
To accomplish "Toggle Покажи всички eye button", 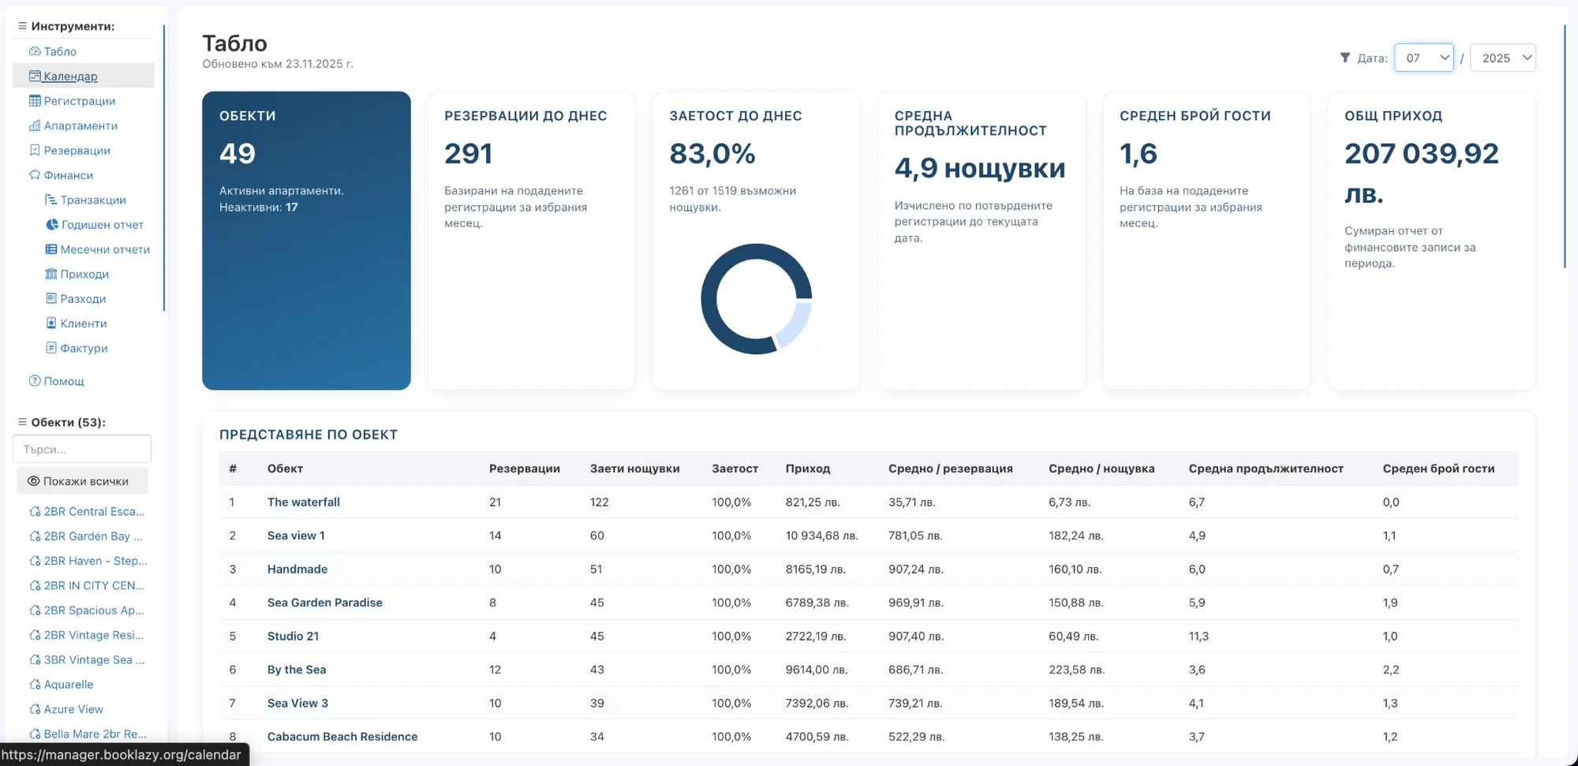I will [82, 481].
